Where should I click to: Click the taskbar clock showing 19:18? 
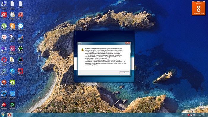pos(202,115)
